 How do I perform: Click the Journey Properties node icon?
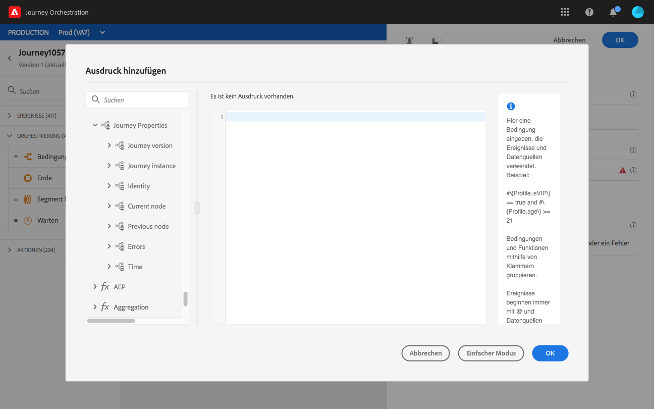(x=105, y=125)
